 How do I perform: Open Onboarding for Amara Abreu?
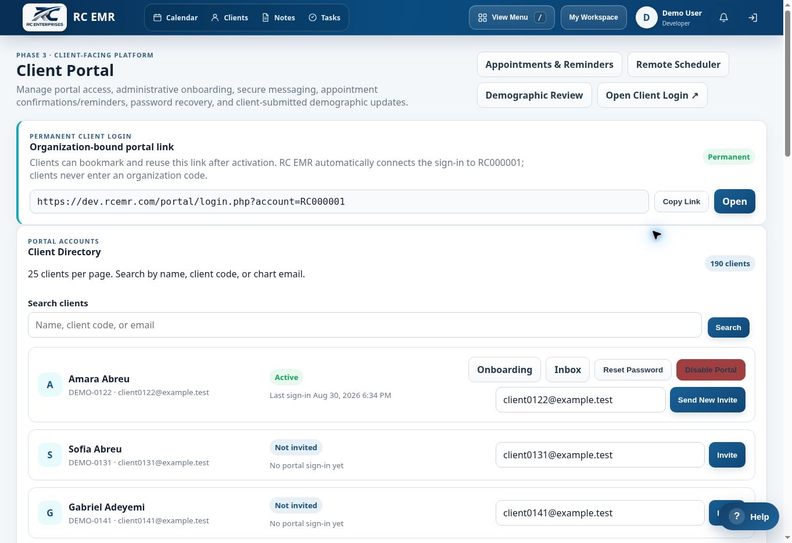tap(504, 370)
